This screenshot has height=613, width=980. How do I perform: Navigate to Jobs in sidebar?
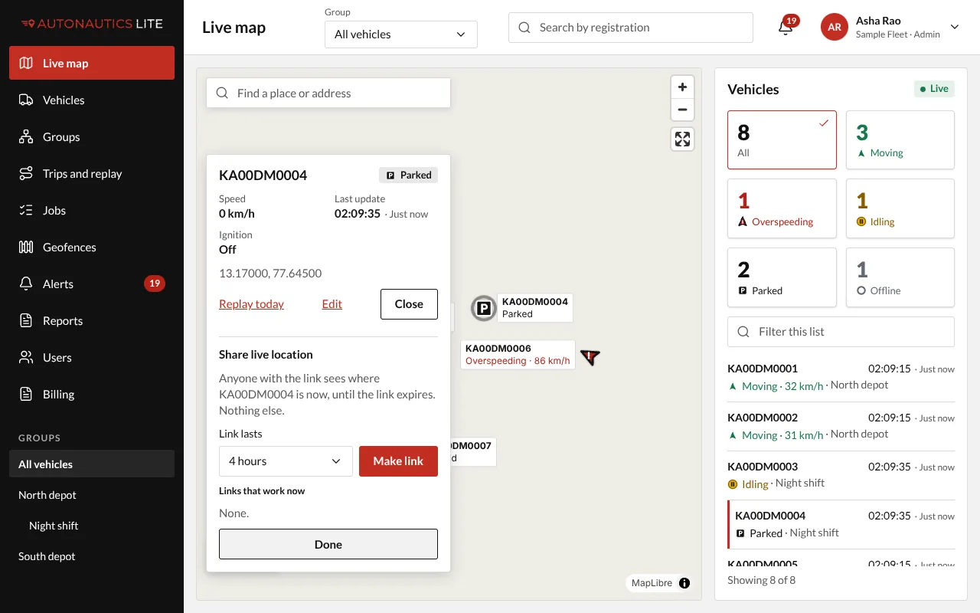[92, 210]
